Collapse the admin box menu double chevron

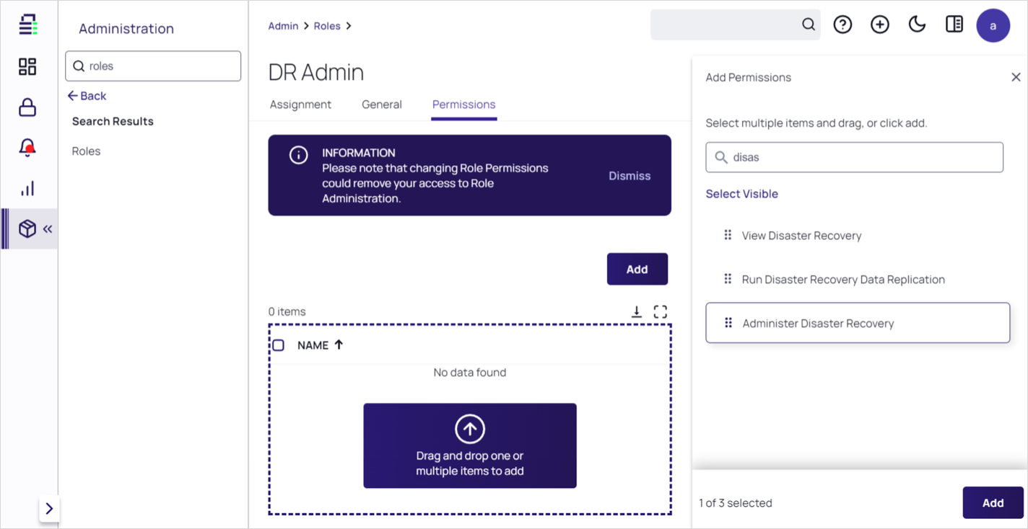[48, 229]
